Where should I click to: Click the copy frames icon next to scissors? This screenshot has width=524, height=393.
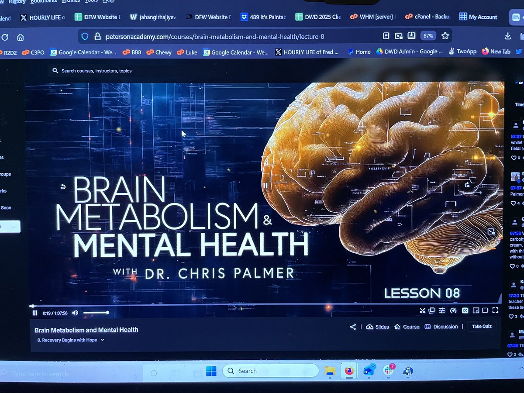point(431,311)
